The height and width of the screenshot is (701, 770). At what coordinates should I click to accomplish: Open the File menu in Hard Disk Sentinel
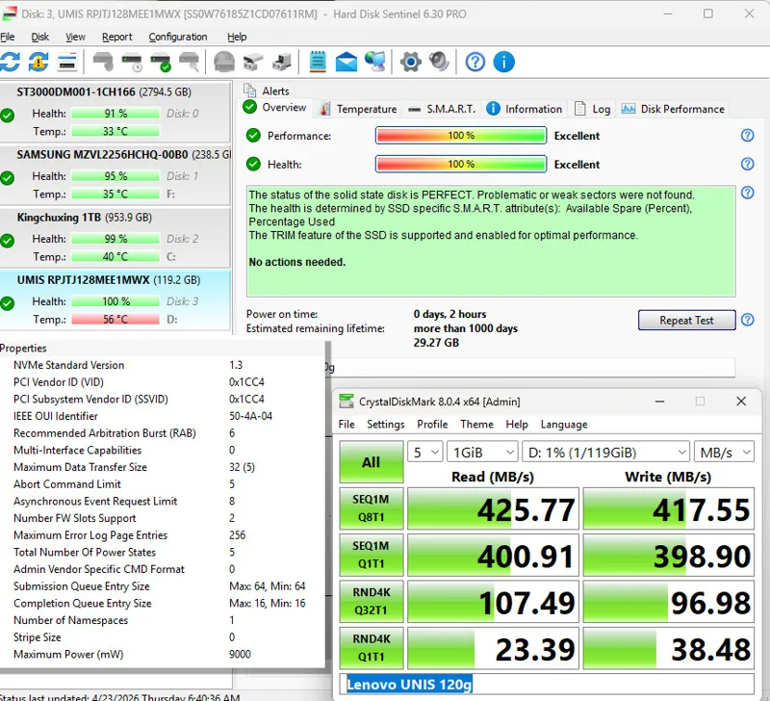(8, 37)
